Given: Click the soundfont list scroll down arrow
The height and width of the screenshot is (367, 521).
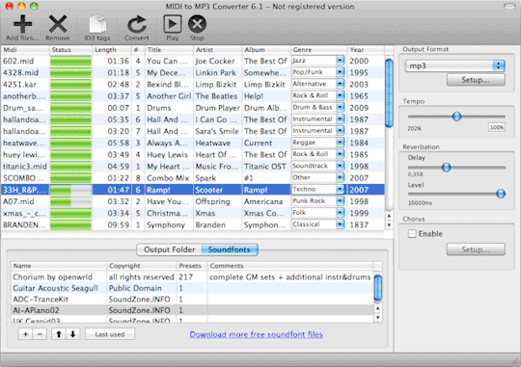Looking at the screenshot, I should [378, 318].
